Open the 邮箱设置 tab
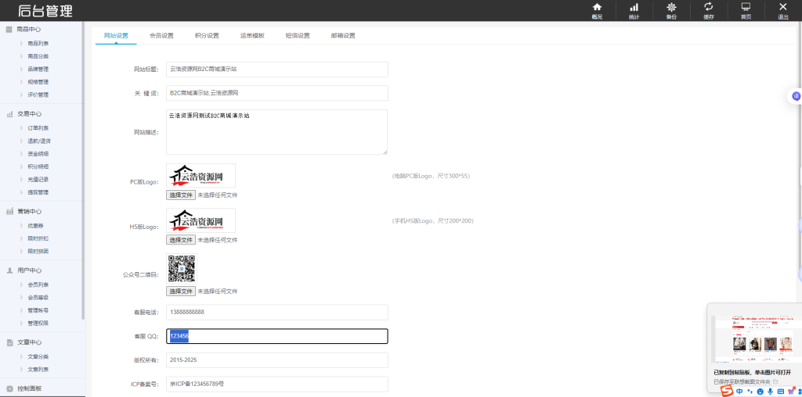Viewport: 802px width, 397px height. tap(343, 35)
